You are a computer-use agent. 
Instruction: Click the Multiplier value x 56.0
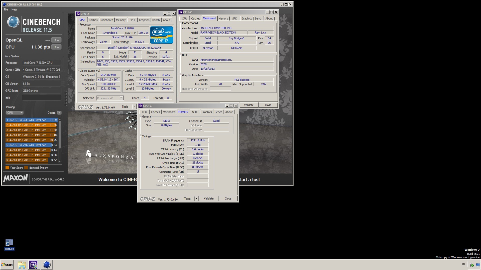tap(108, 79)
